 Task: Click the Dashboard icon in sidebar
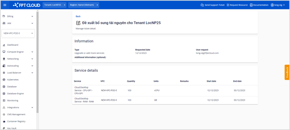pos(4,45)
